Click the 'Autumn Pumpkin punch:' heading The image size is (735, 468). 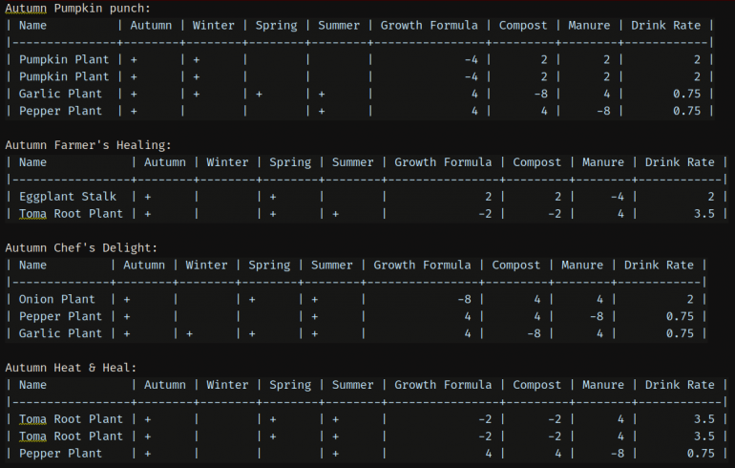coord(78,9)
